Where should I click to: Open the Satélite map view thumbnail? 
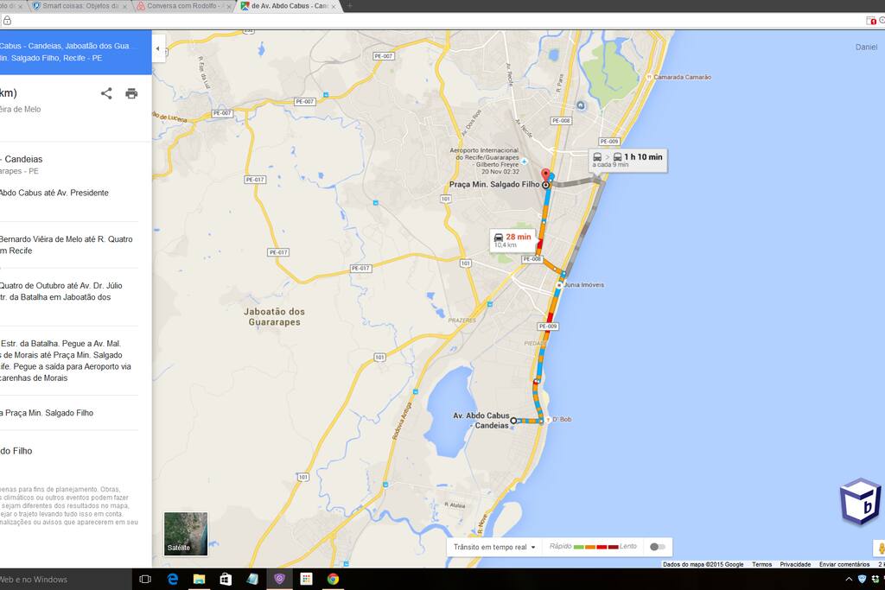point(186,534)
